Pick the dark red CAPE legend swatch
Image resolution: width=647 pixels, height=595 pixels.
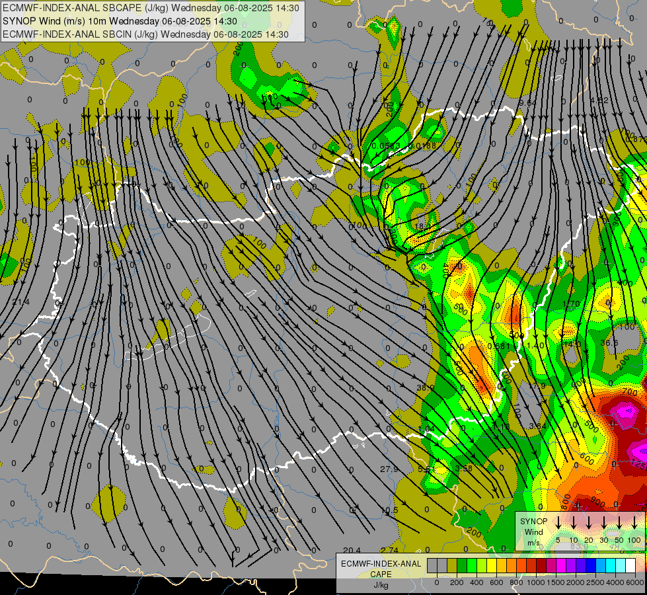tap(541, 565)
